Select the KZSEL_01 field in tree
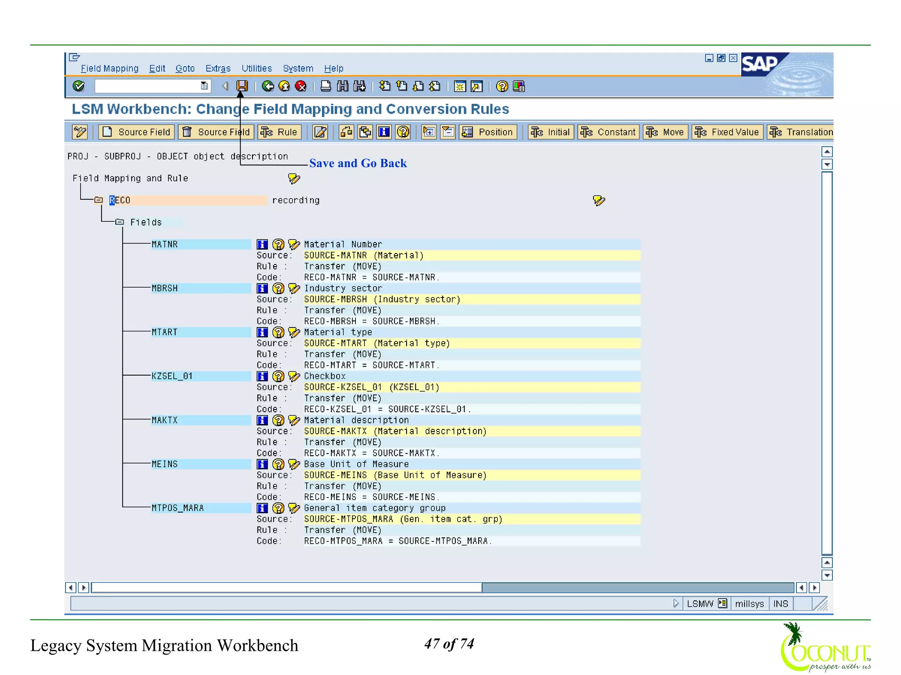 (x=201, y=376)
